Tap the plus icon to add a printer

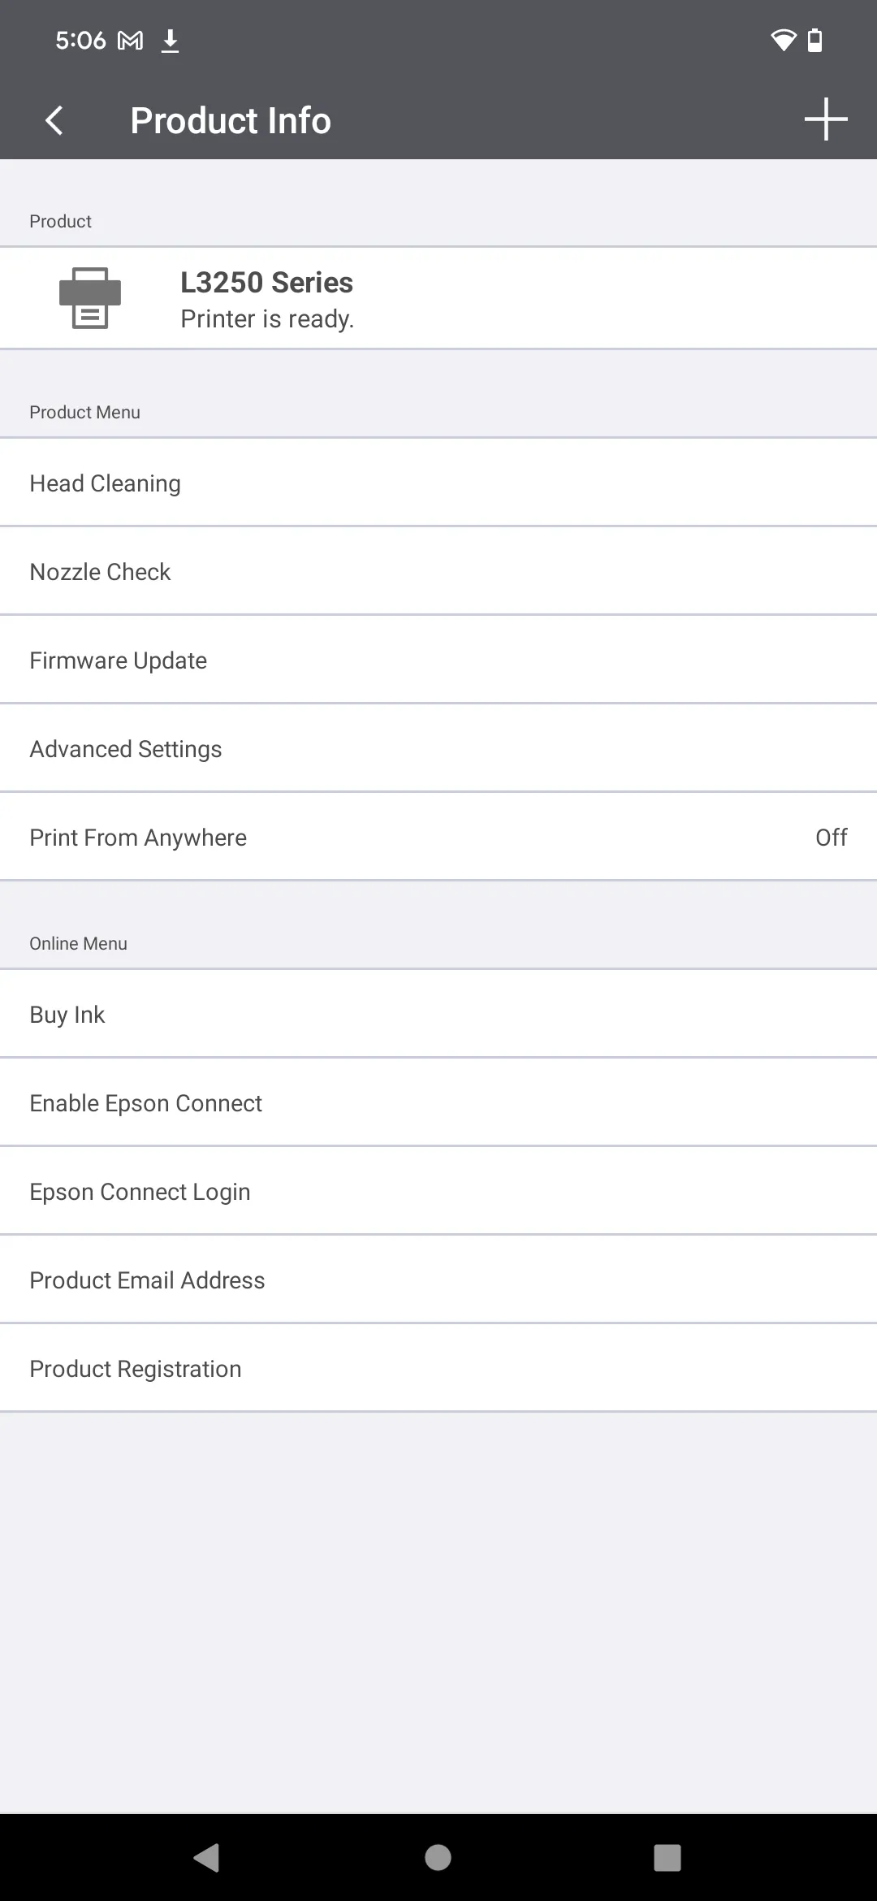(825, 119)
